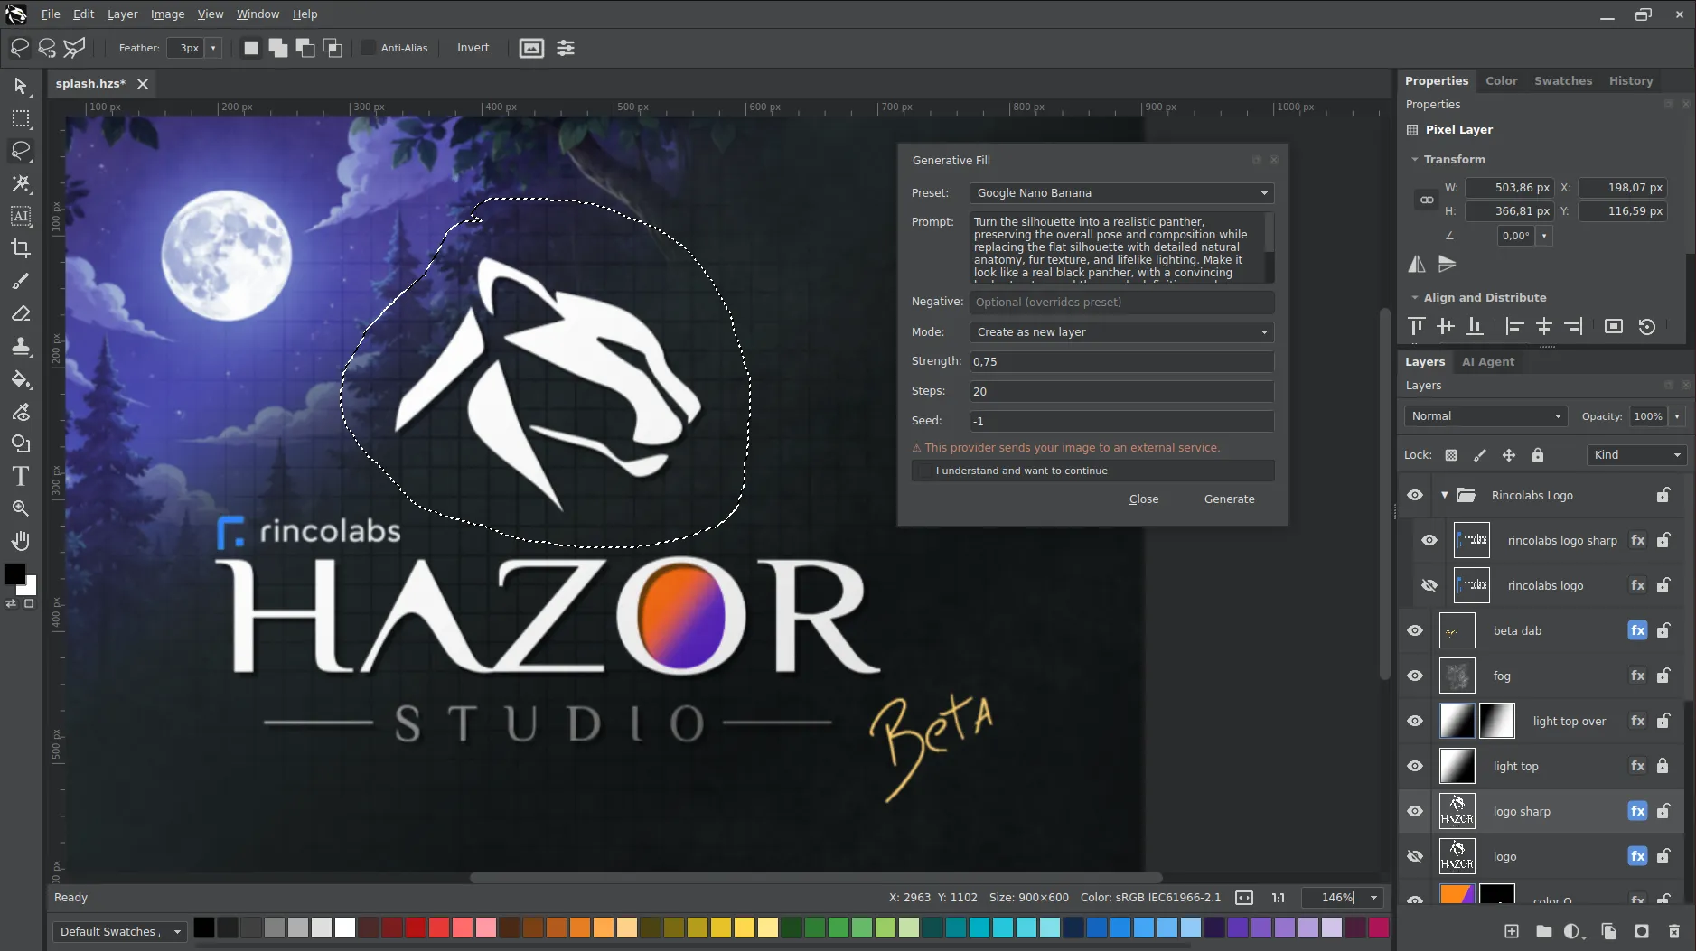Open the Layer menu

(122, 14)
